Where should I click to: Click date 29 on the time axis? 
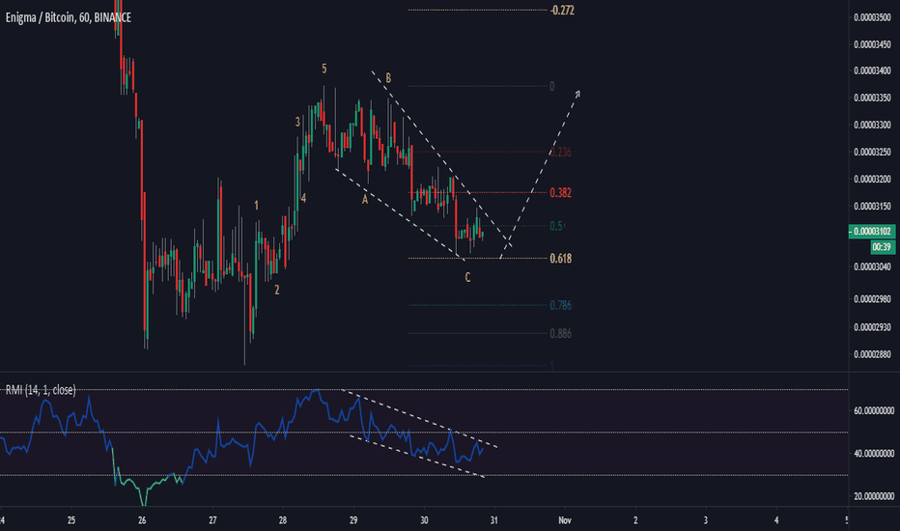(353, 520)
